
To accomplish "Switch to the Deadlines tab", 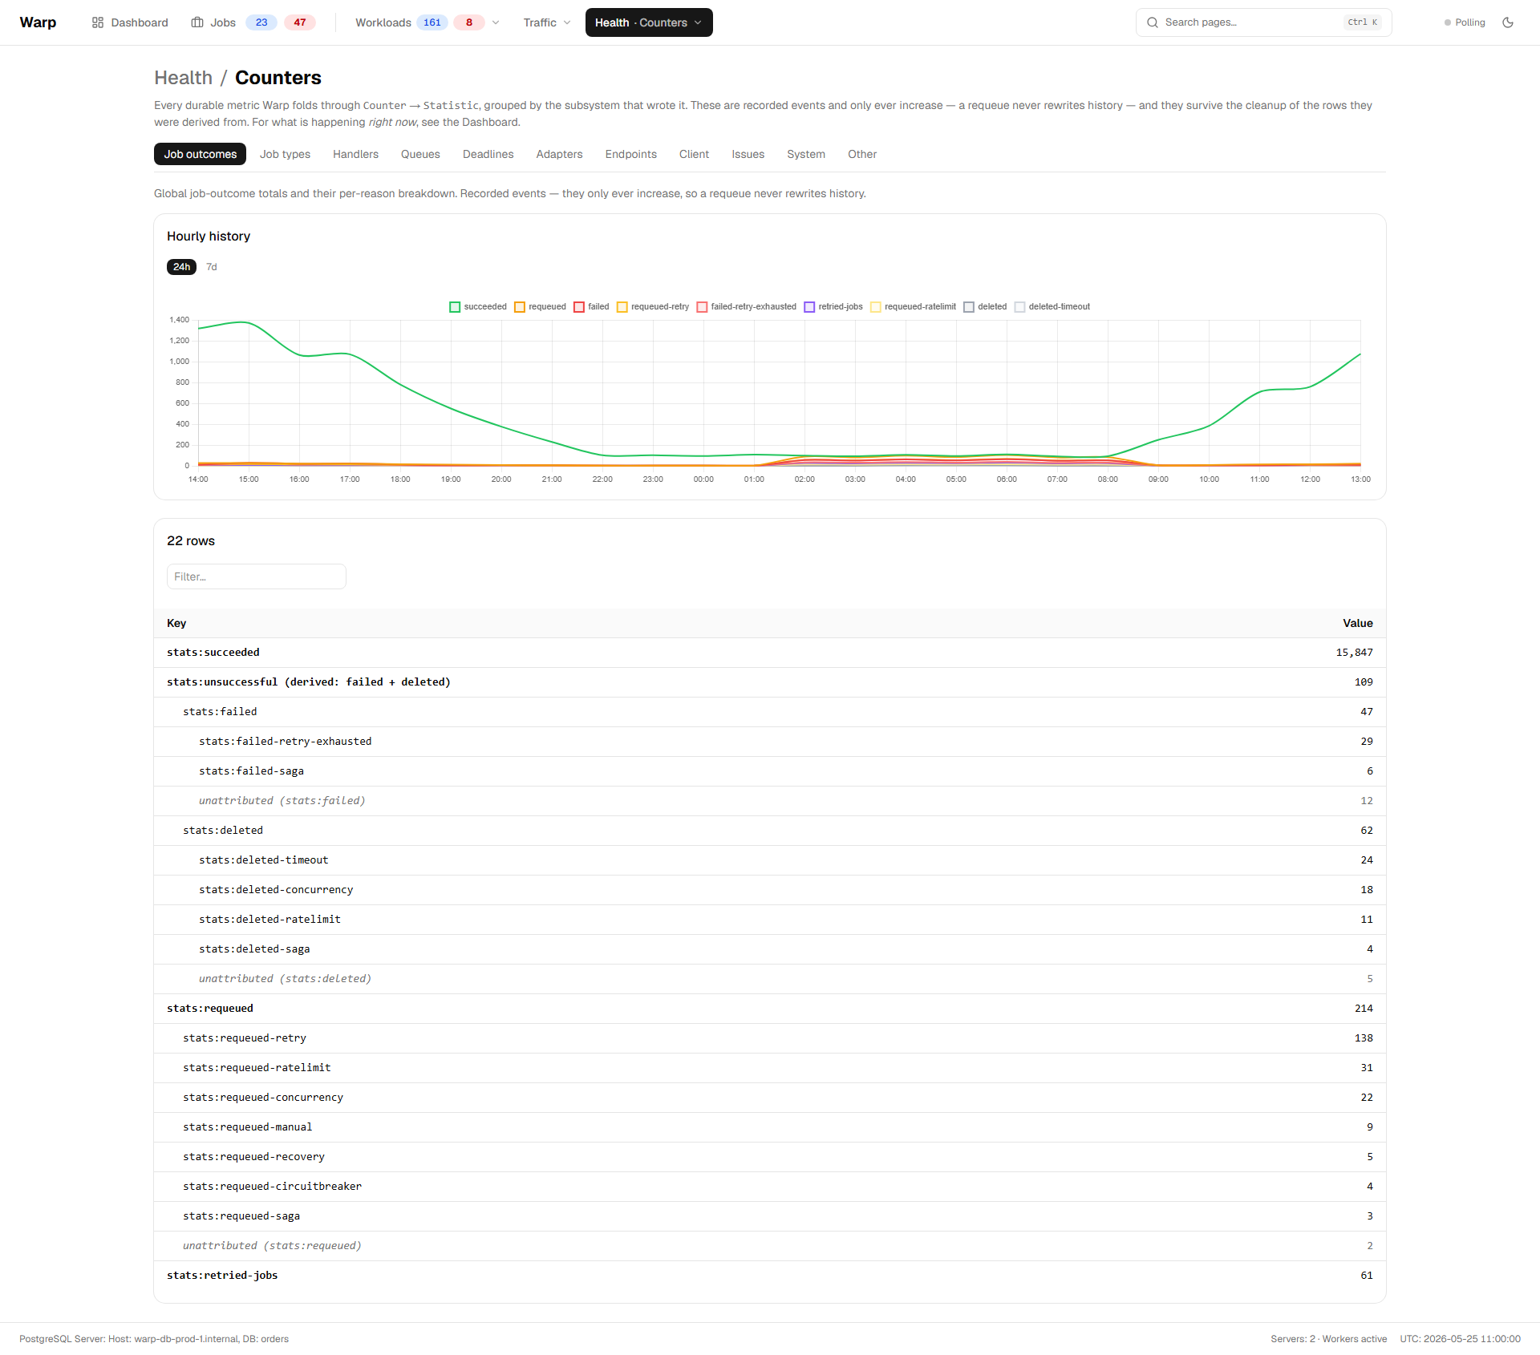I will point(488,154).
